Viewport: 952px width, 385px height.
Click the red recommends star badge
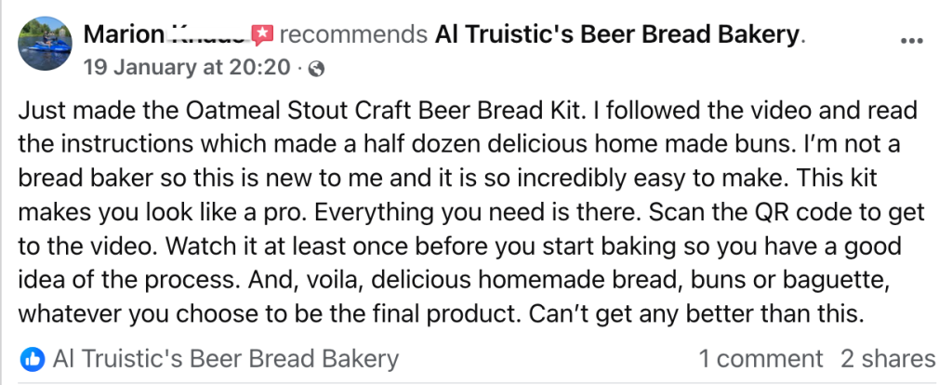[x=263, y=36]
